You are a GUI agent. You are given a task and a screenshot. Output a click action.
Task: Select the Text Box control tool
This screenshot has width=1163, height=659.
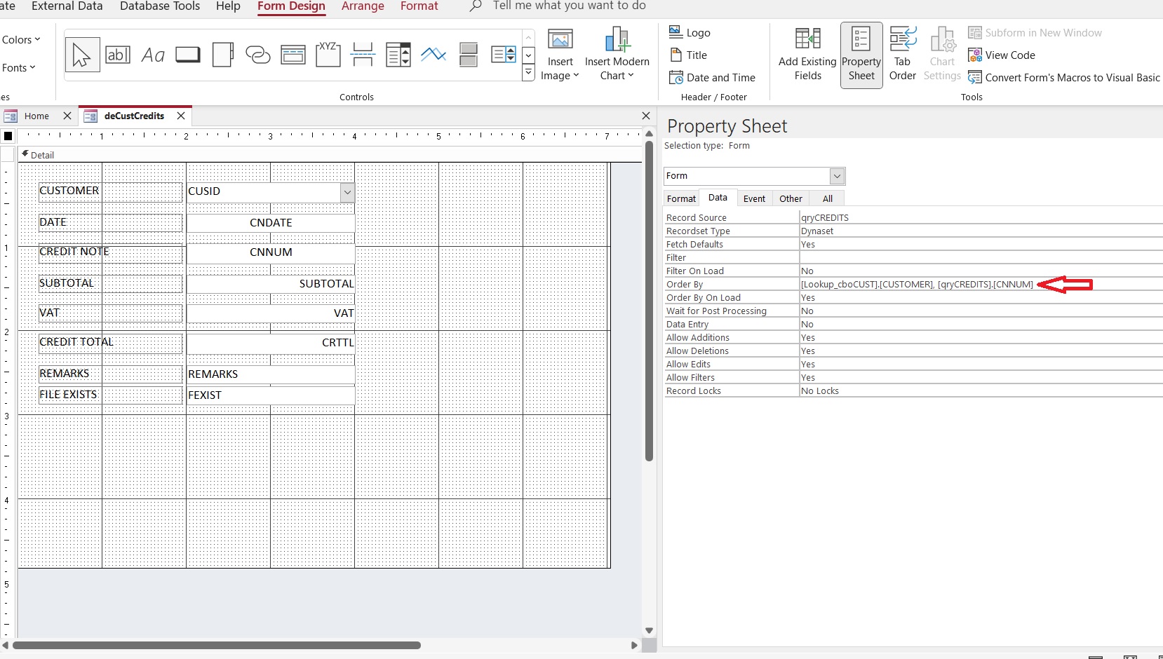[118, 55]
